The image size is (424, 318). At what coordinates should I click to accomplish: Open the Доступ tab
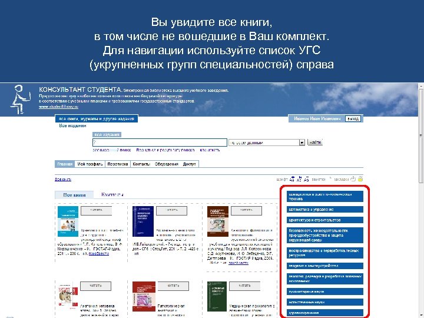[x=189, y=164]
